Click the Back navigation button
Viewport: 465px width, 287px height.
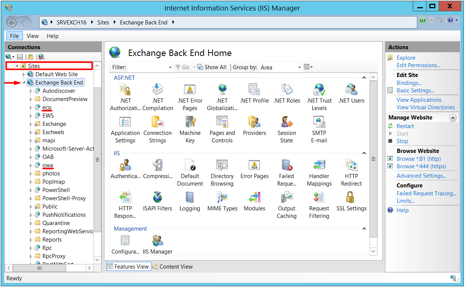(12, 23)
